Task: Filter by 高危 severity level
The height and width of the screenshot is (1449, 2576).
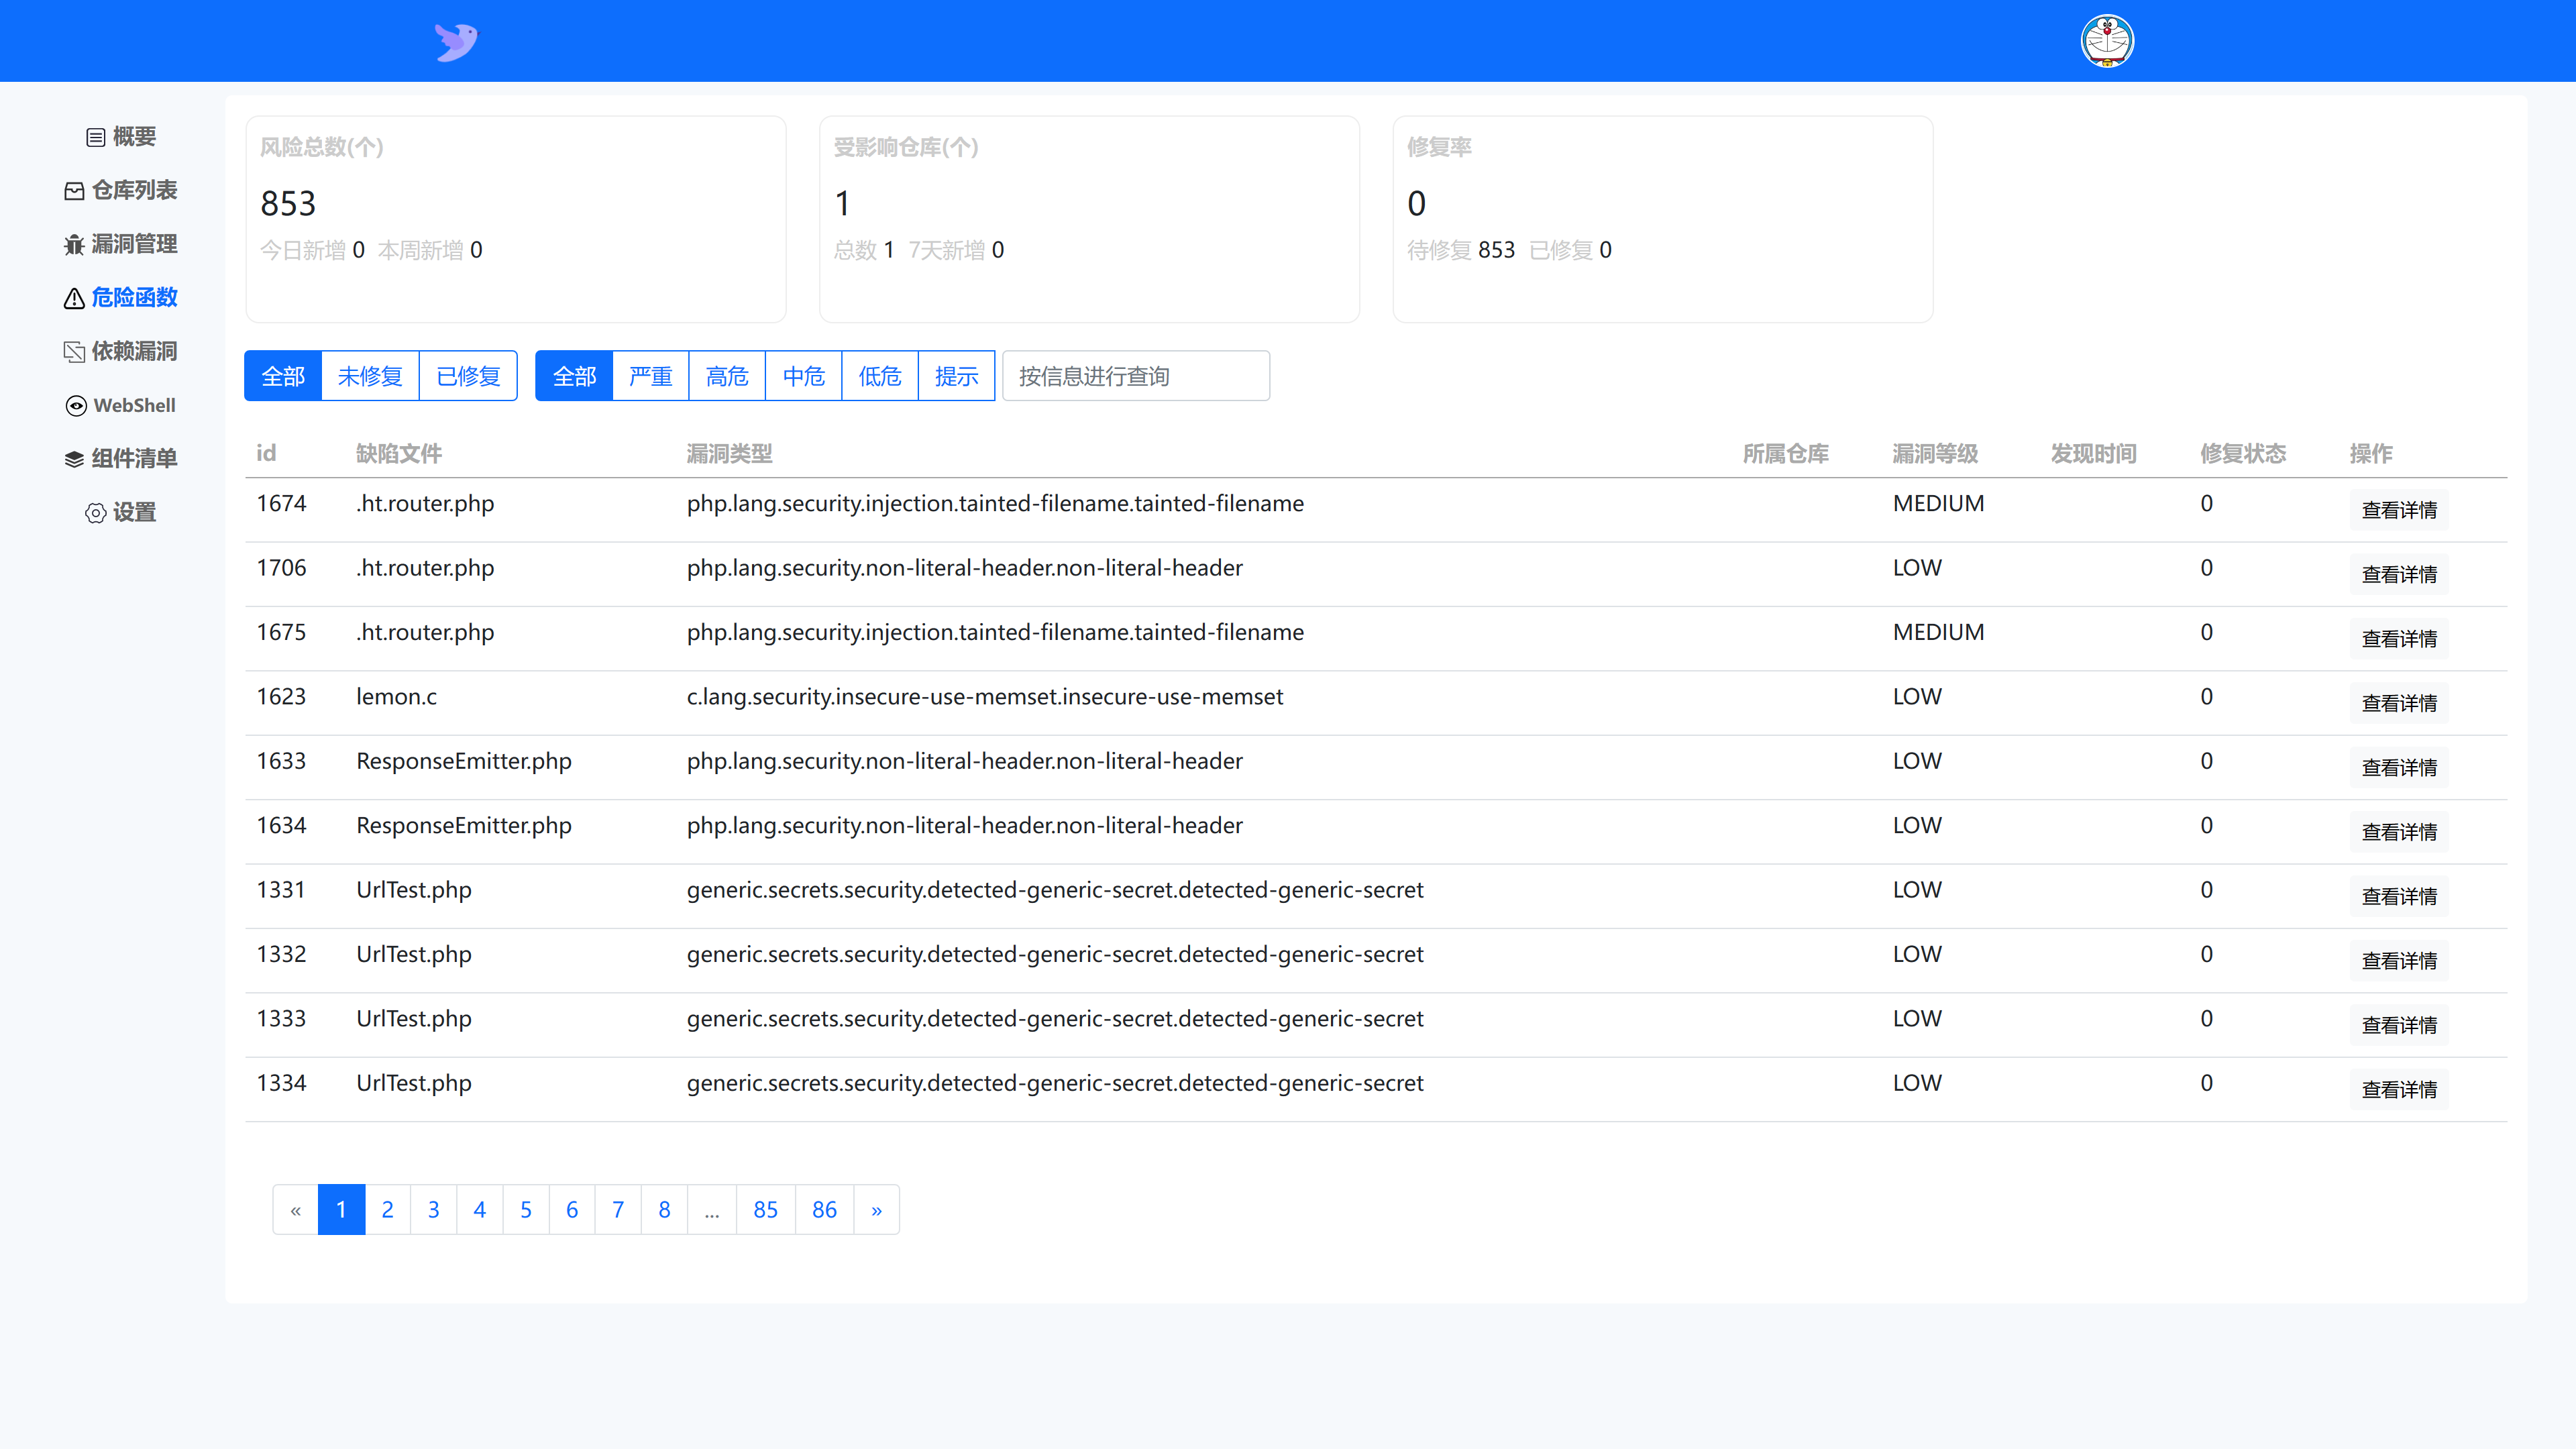Action: [x=727, y=376]
